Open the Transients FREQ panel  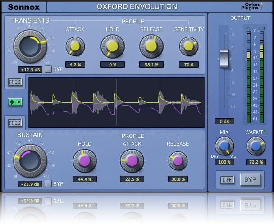[x=14, y=82]
